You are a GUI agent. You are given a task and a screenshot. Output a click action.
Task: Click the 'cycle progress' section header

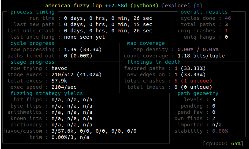(x=33, y=43)
